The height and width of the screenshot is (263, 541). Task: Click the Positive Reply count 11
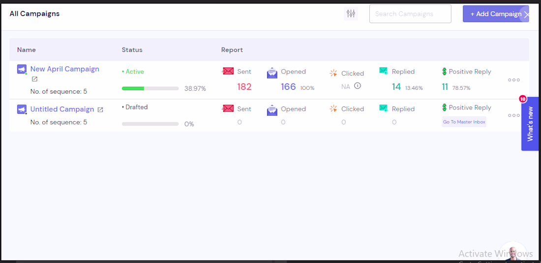click(x=445, y=87)
